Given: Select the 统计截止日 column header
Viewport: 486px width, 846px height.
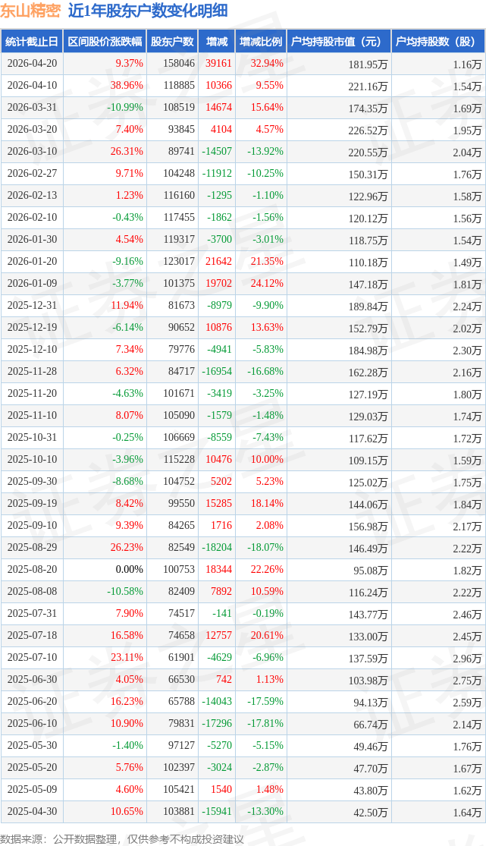Looking at the screenshot, I should [x=31, y=42].
